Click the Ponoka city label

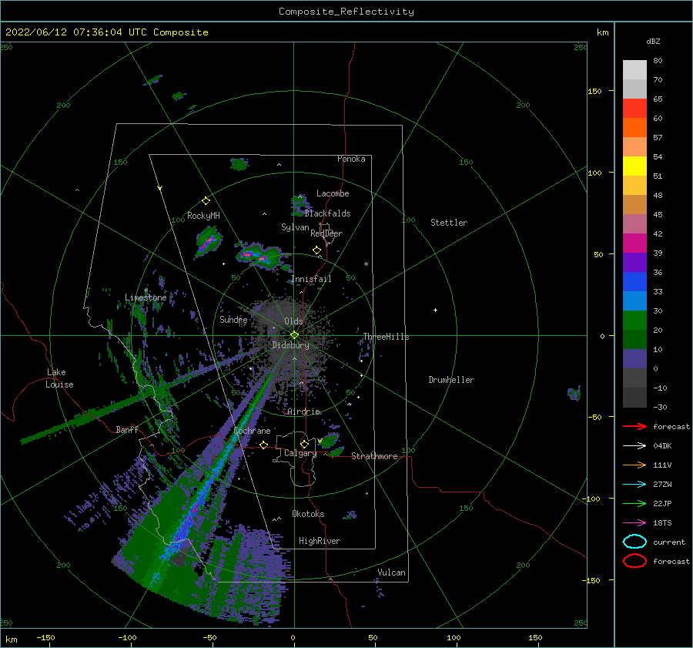[x=351, y=159]
